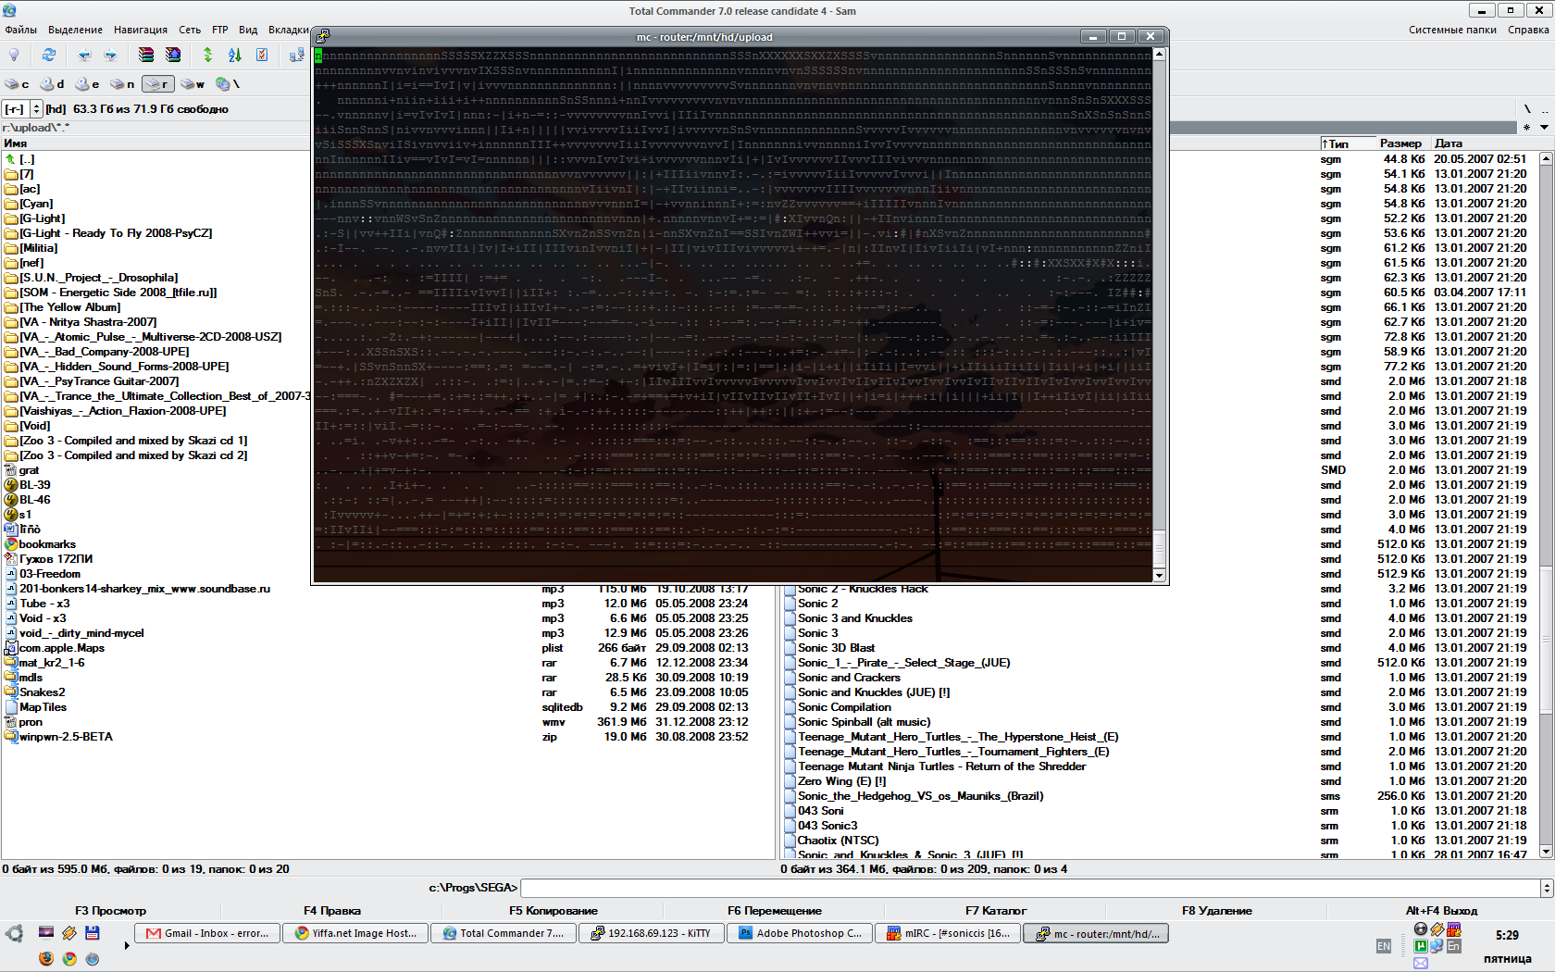Click F5 Копирование button

click(x=553, y=911)
